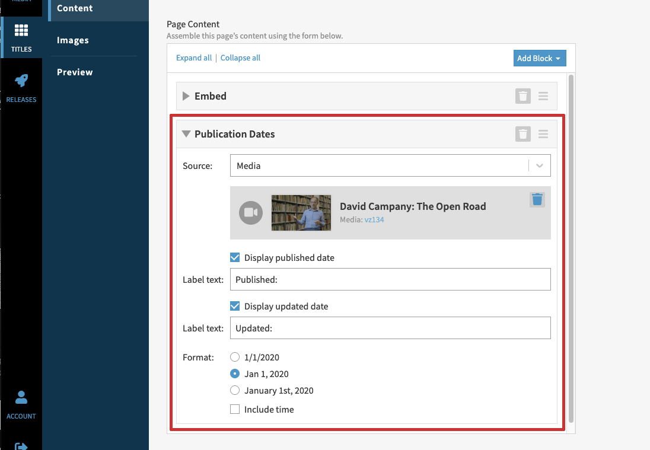Viewport: 650px width, 450px height.
Task: Click the Expand all link
Action: [x=194, y=58]
